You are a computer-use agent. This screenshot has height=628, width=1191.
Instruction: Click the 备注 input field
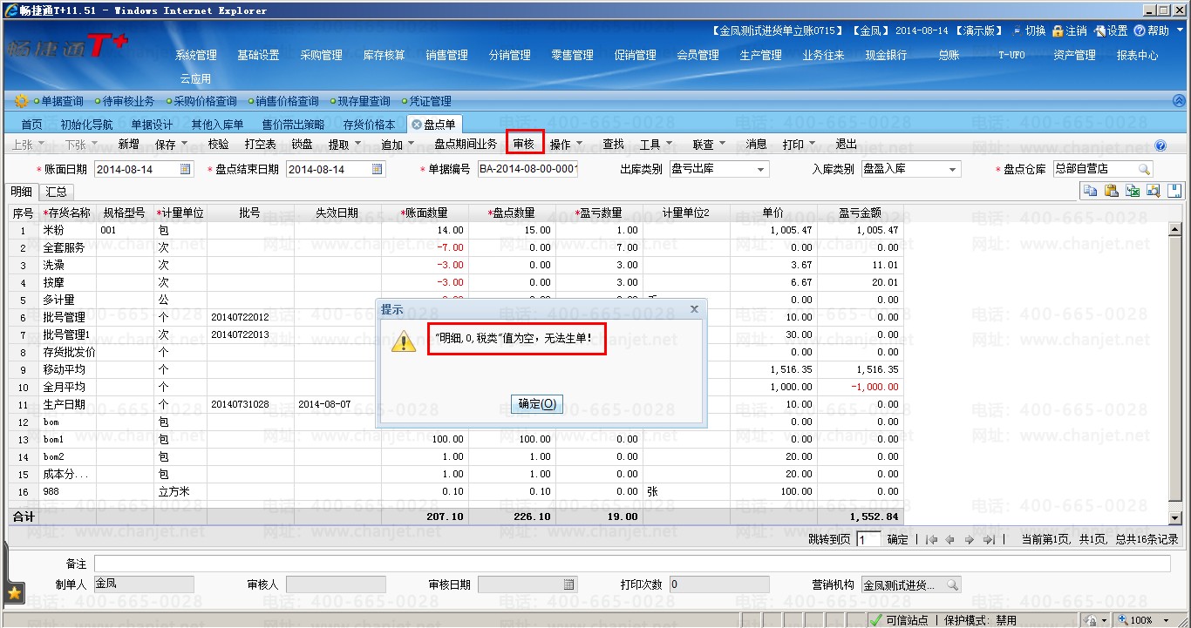tap(632, 564)
